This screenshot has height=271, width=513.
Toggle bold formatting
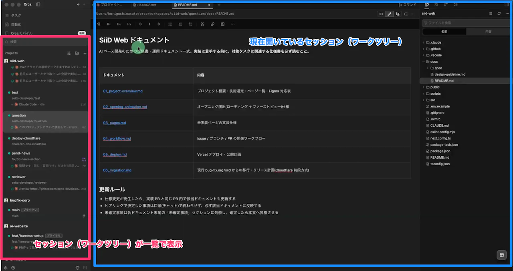(x=140, y=24)
